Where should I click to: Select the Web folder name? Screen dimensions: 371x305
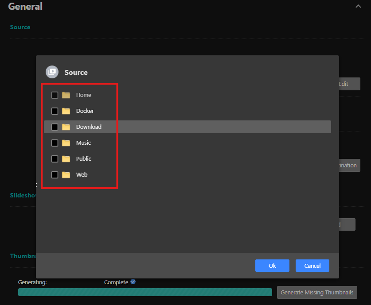point(82,175)
